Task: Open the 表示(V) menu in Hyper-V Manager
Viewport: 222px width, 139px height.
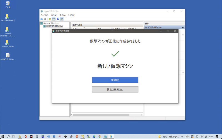Action: (x=62, y=15)
